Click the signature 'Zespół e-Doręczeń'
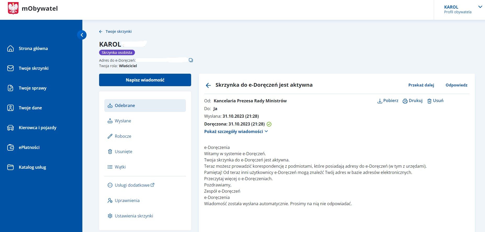Viewport: 485px width, 232px height. click(x=222, y=191)
